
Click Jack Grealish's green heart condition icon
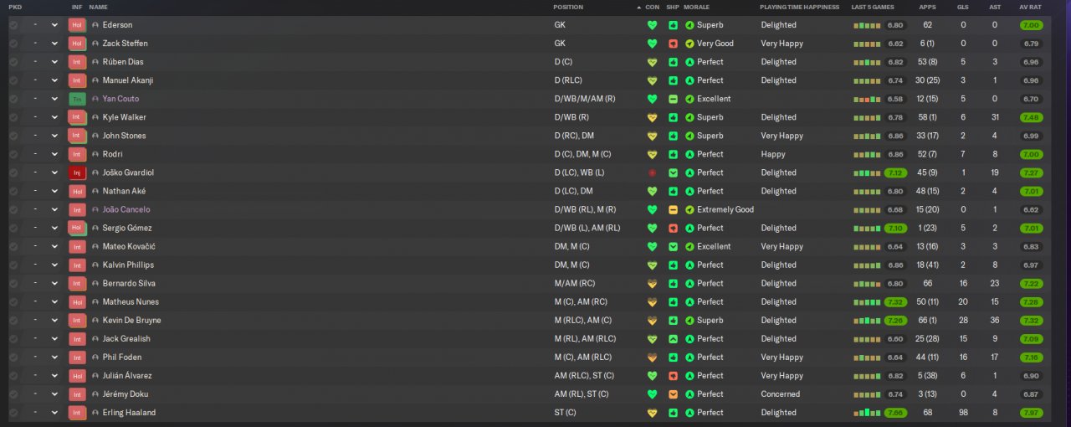point(652,339)
